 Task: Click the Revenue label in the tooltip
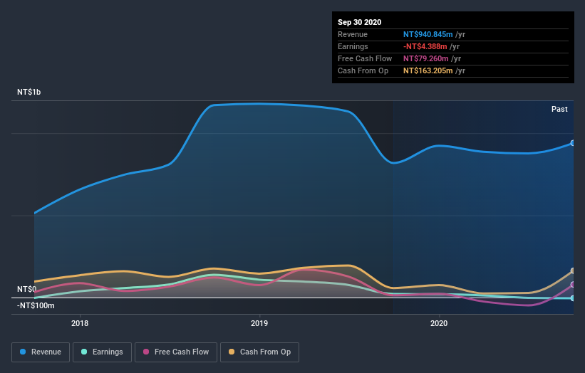pos(353,34)
